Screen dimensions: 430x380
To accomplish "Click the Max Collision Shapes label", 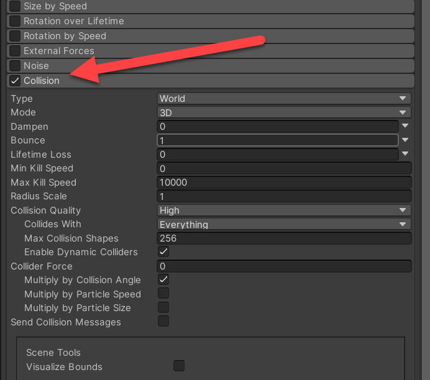I will (71, 238).
